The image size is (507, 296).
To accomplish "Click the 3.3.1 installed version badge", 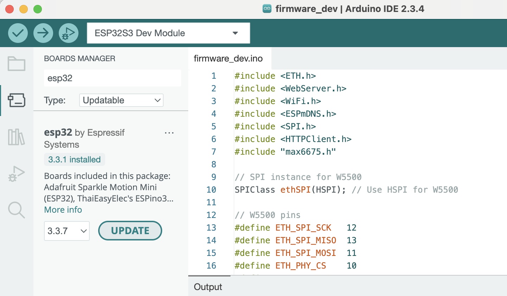I will point(74,160).
